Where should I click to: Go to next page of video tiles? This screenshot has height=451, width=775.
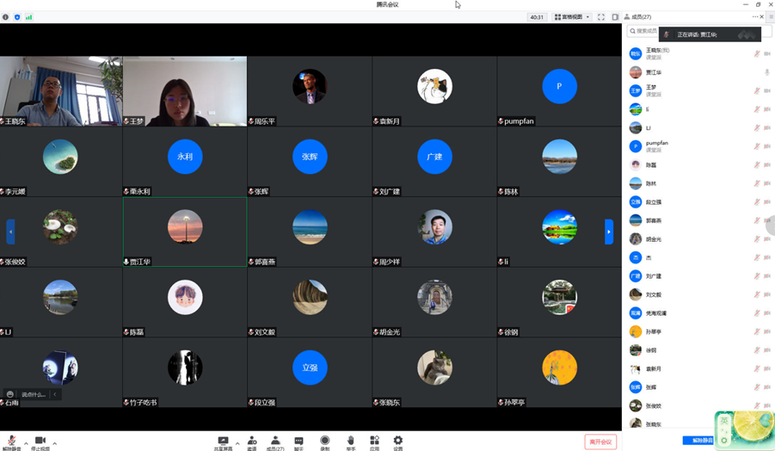click(x=609, y=232)
